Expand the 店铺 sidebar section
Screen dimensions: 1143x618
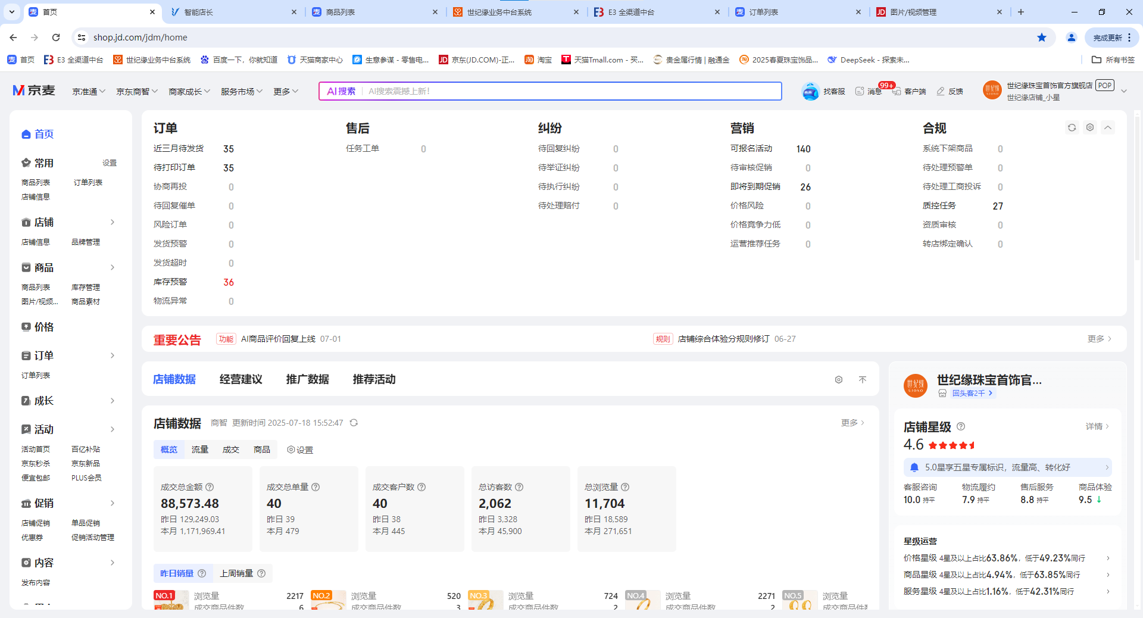pos(113,222)
